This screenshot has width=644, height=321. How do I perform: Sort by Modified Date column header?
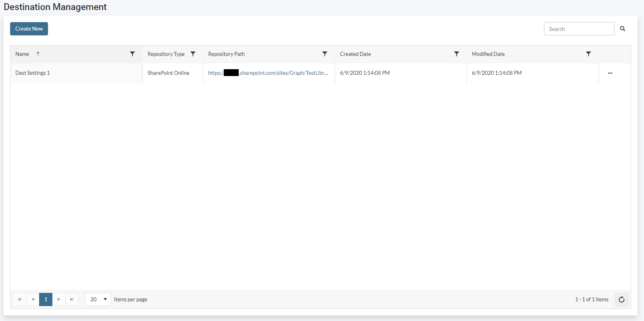pyautogui.click(x=488, y=54)
